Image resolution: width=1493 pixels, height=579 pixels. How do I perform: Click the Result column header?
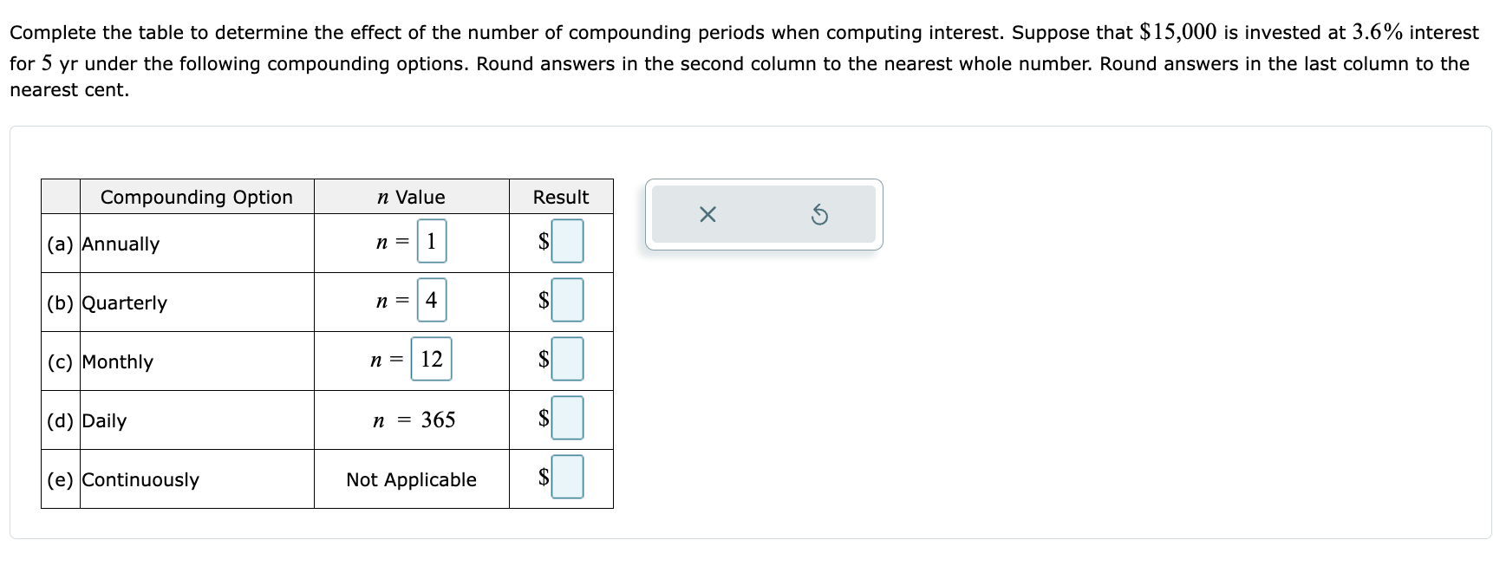[x=560, y=197]
